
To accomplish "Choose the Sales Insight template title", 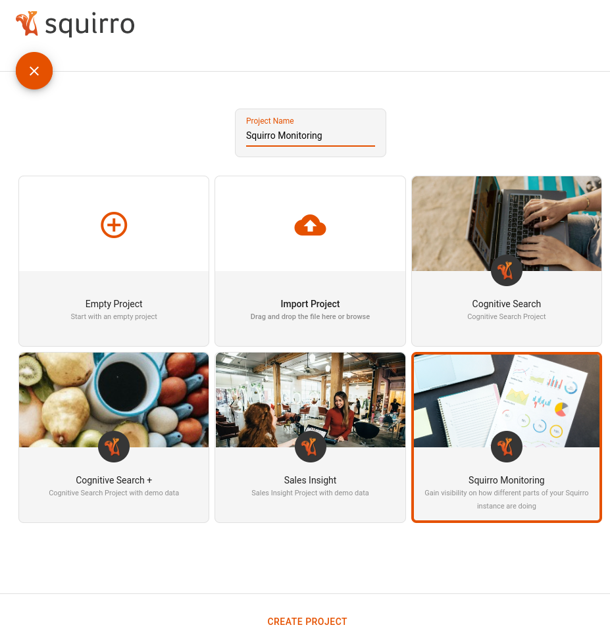I will click(310, 480).
